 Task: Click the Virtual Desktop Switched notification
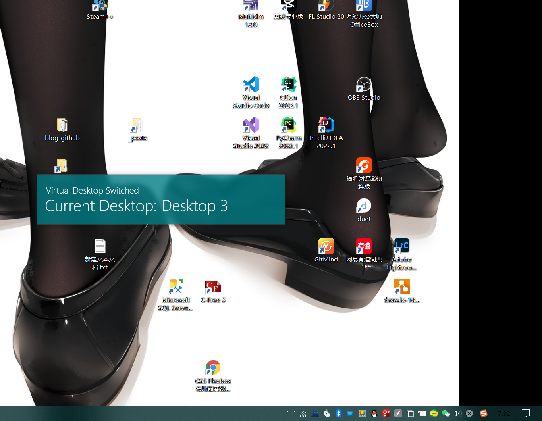[161, 199]
